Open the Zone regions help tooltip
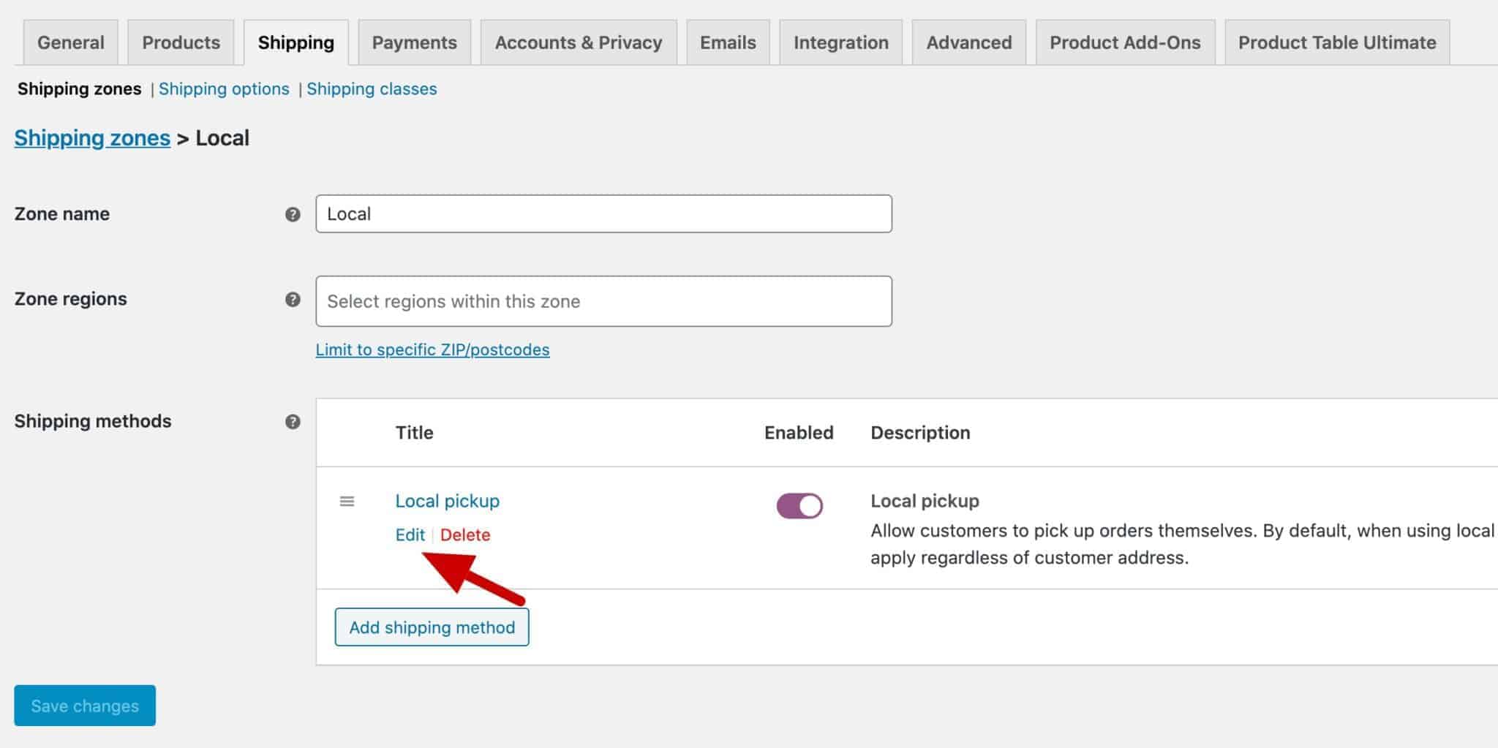Image resolution: width=1498 pixels, height=748 pixels. tap(292, 299)
